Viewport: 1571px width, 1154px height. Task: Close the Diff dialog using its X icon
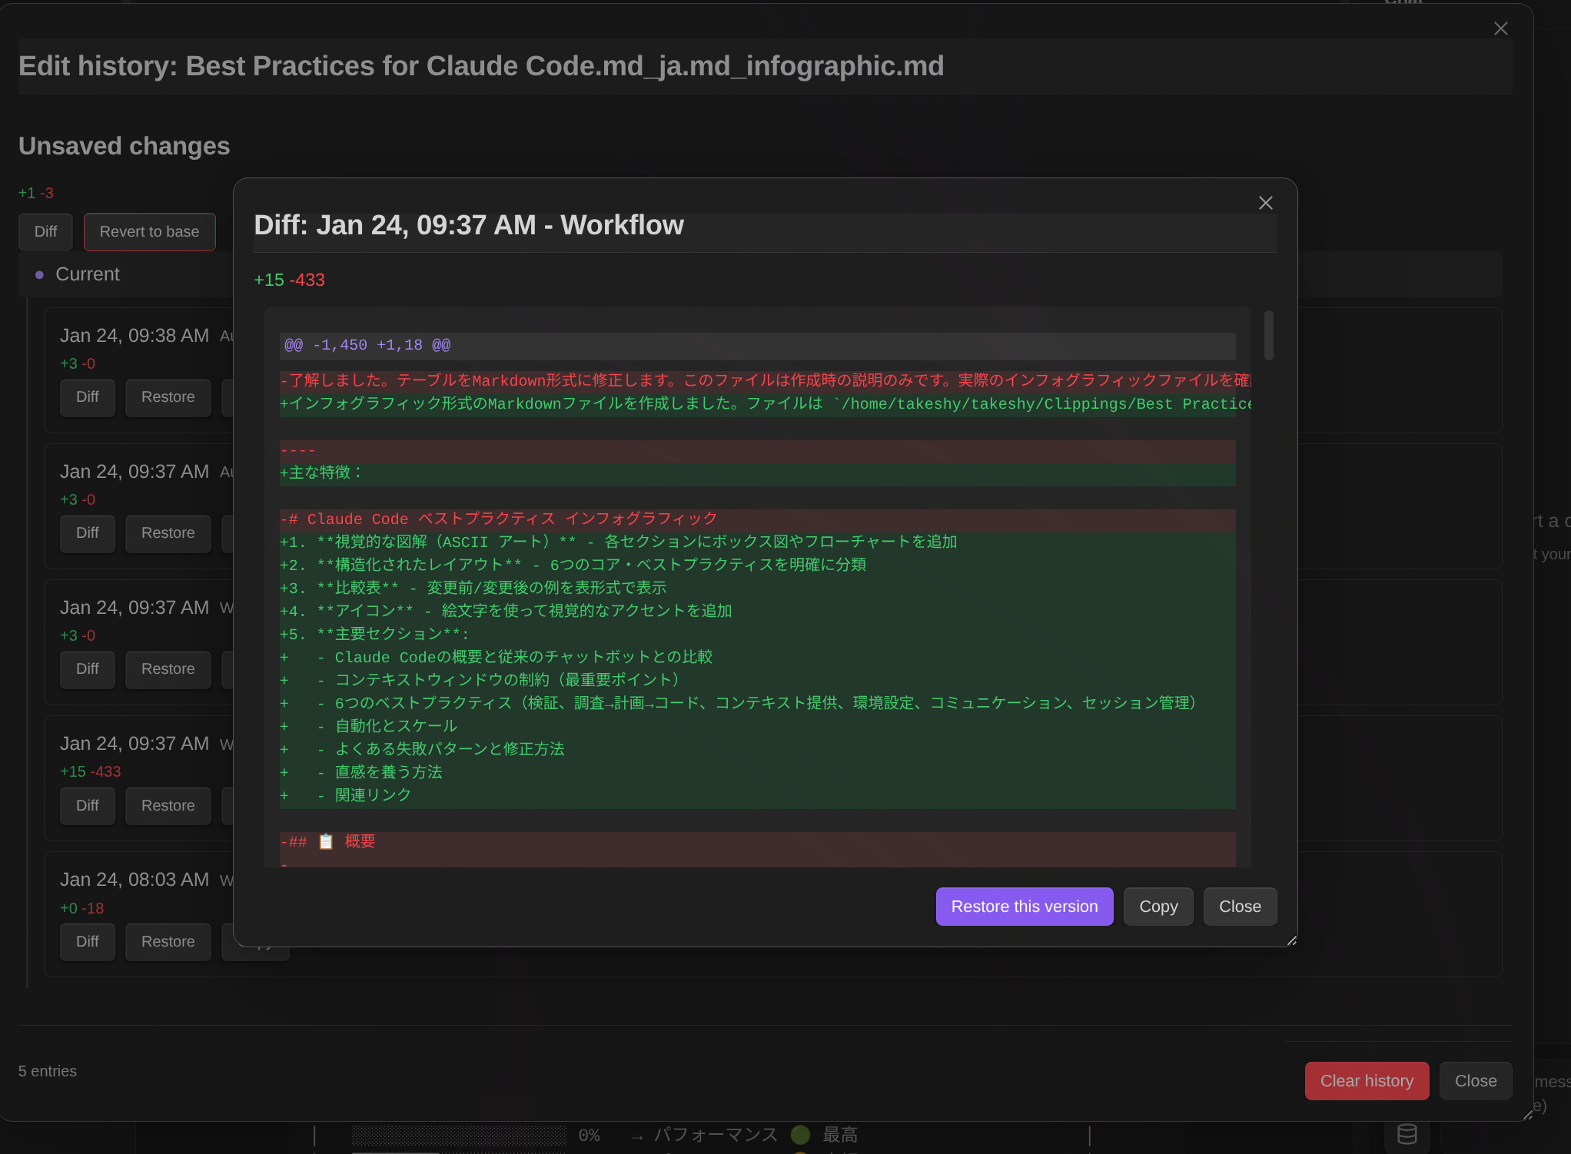pos(1265,203)
